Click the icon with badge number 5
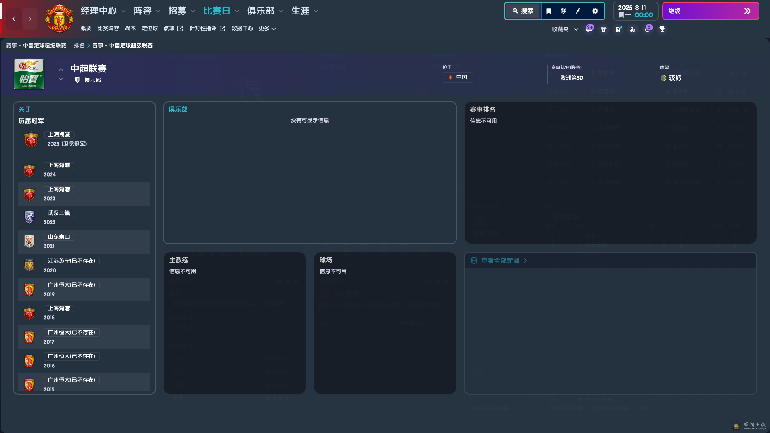Viewport: 770px width, 433px height. click(x=648, y=29)
